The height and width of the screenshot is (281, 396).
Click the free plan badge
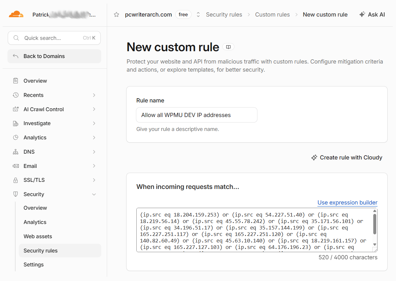183,15
